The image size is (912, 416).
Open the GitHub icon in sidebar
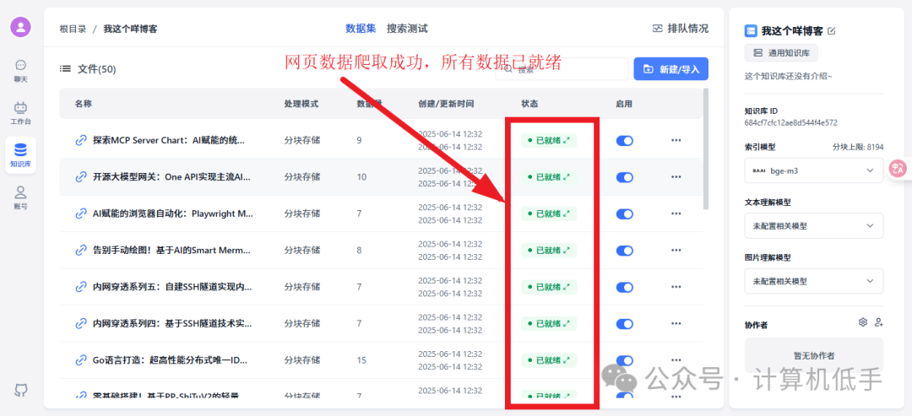21,390
